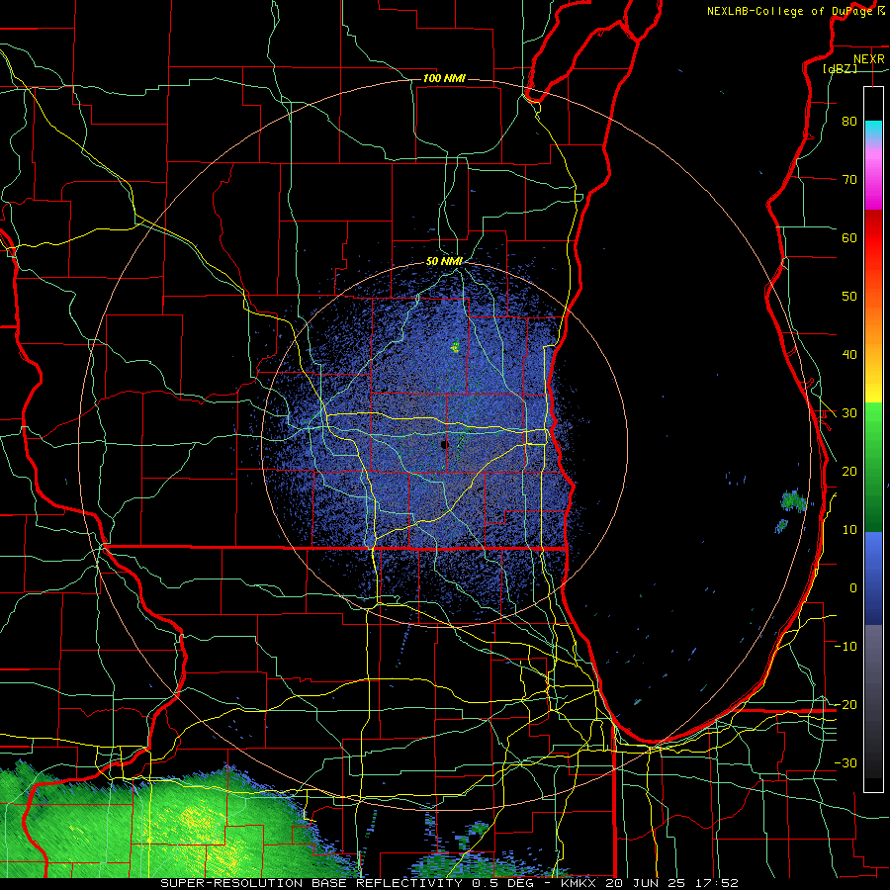
Task: Click the 10 dBZ scale label
Action: pos(849,530)
